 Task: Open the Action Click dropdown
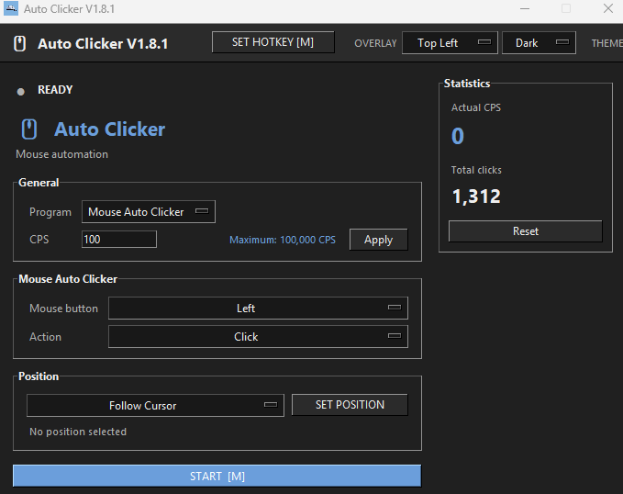[x=258, y=336]
